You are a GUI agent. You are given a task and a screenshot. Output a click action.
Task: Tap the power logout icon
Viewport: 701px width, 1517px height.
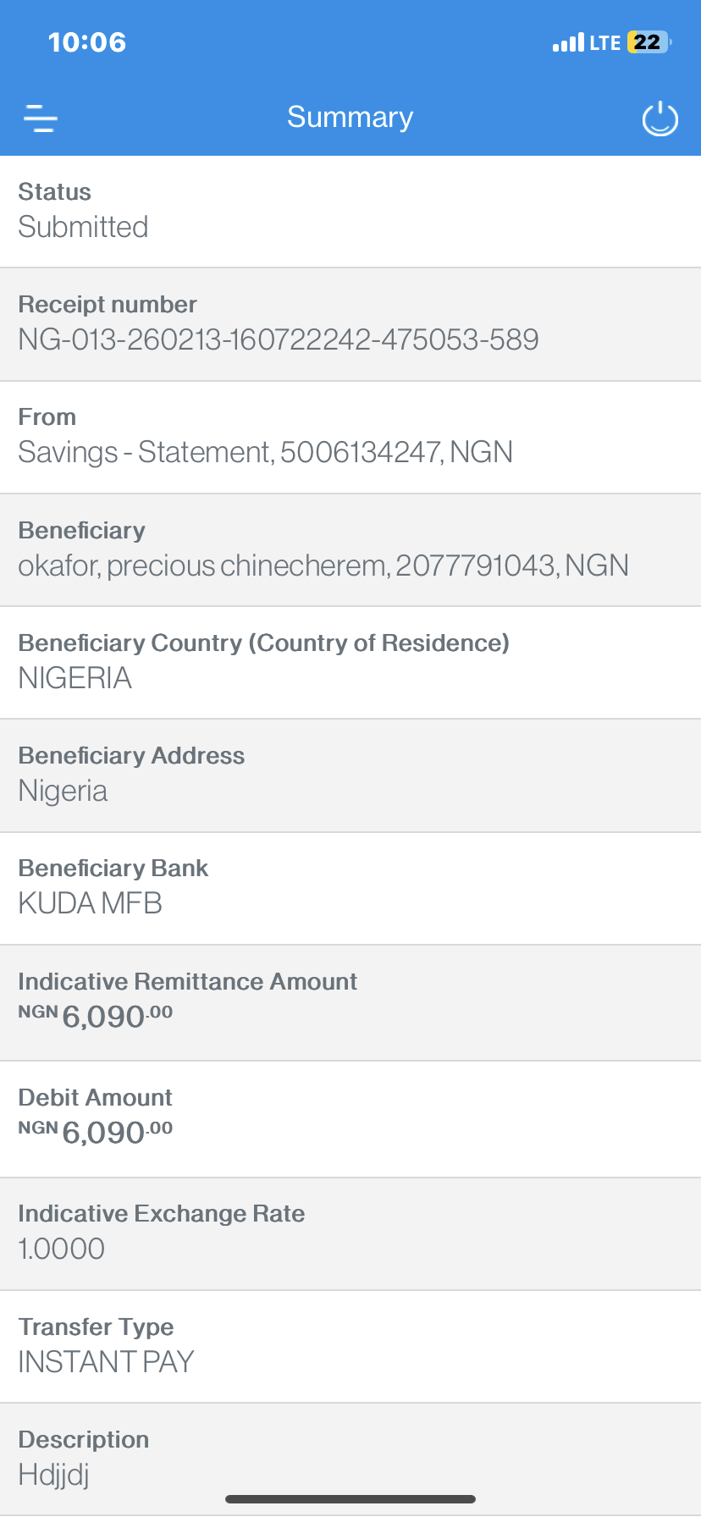660,119
